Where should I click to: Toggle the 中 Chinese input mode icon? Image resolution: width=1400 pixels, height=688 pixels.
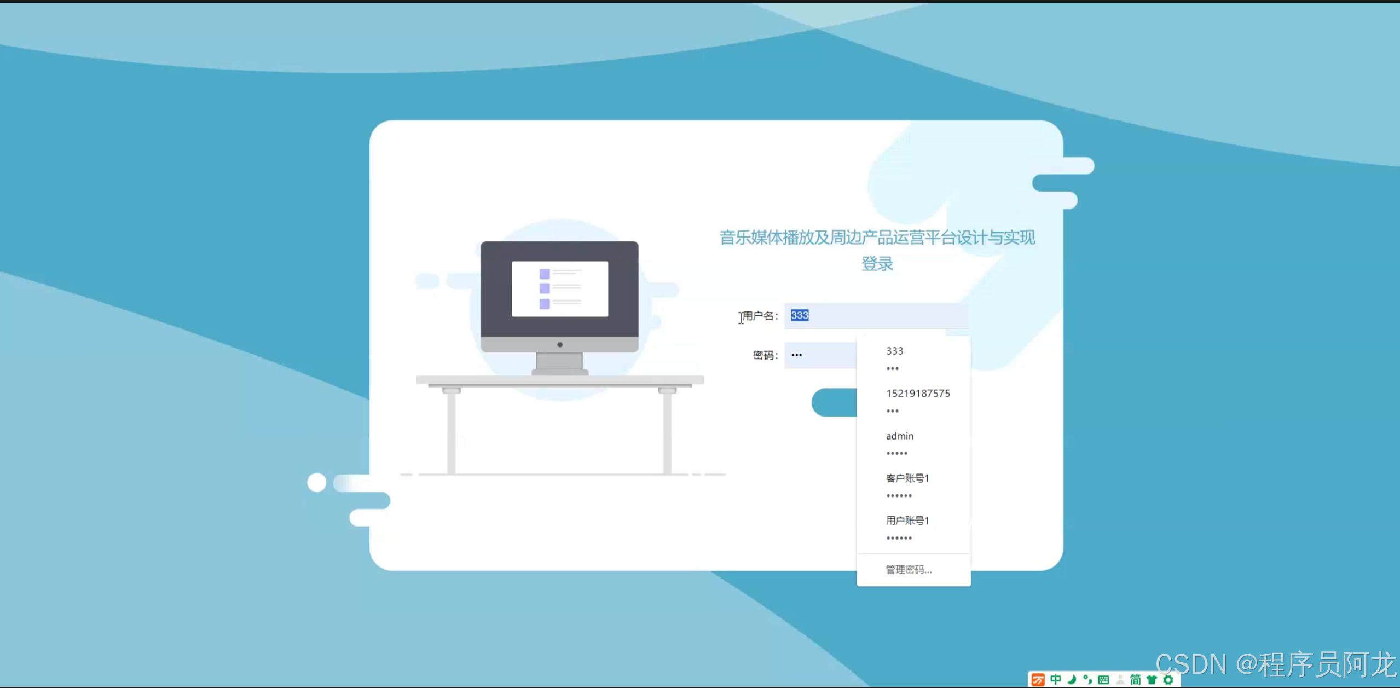(1056, 679)
